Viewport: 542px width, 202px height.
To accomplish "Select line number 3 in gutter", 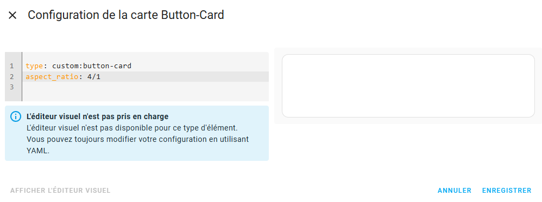I will coord(12,87).
